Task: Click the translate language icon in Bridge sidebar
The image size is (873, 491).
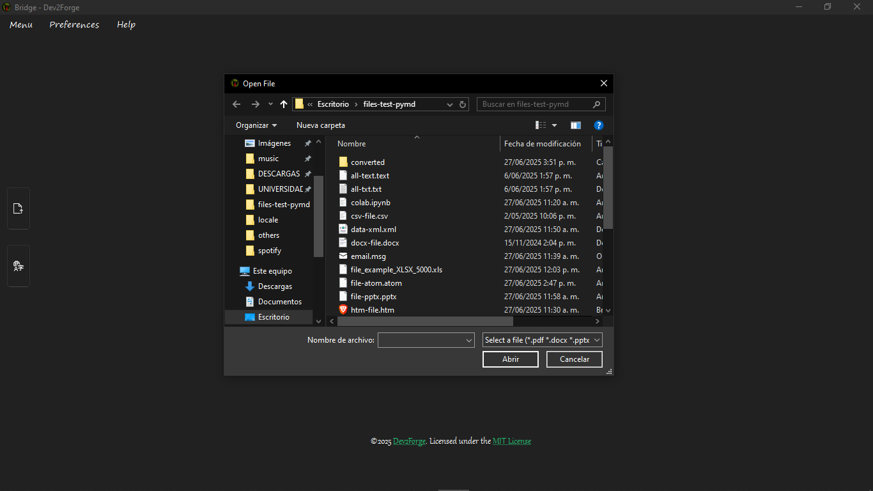Action: coord(18,266)
